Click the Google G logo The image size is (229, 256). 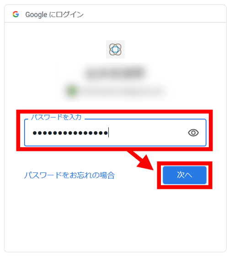pyautogui.click(x=16, y=14)
